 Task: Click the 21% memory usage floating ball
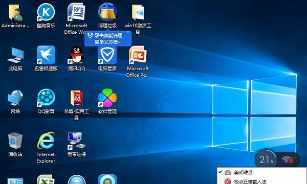pyautogui.click(x=266, y=160)
